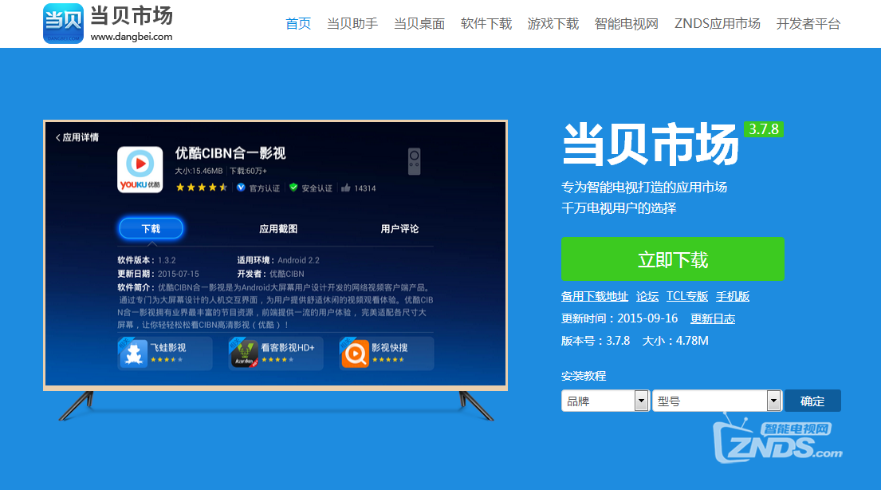
Task: Click the 14314 likes count
Action: (365, 188)
